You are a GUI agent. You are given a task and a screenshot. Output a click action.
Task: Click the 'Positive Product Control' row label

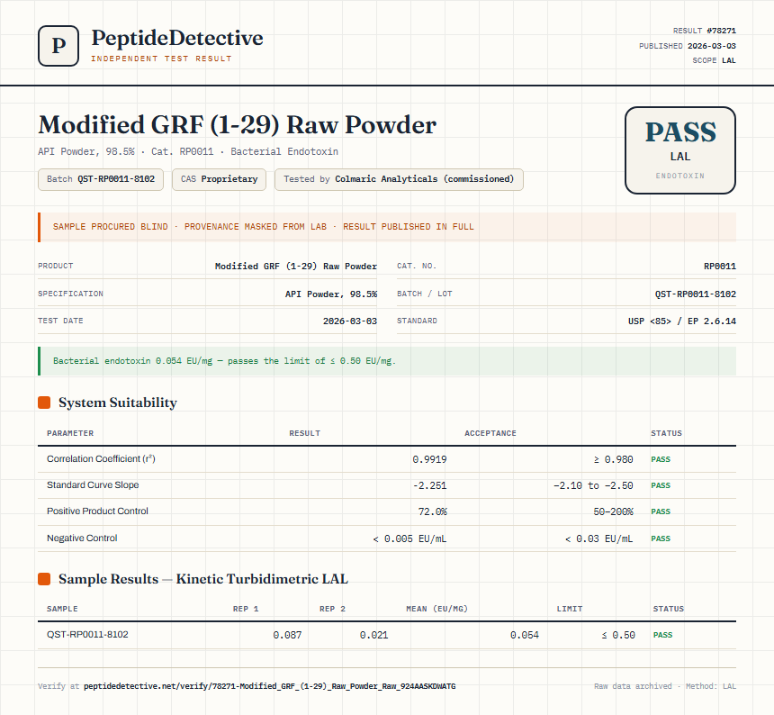click(97, 511)
